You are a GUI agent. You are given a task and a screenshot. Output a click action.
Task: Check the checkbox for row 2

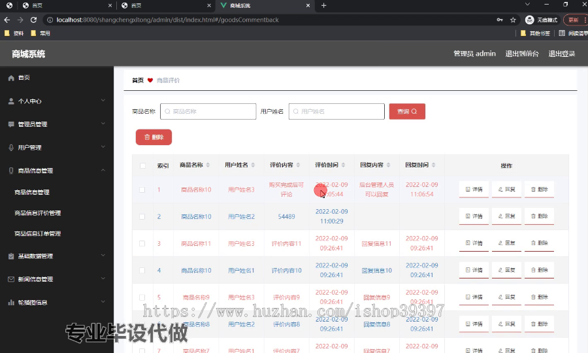142,216
